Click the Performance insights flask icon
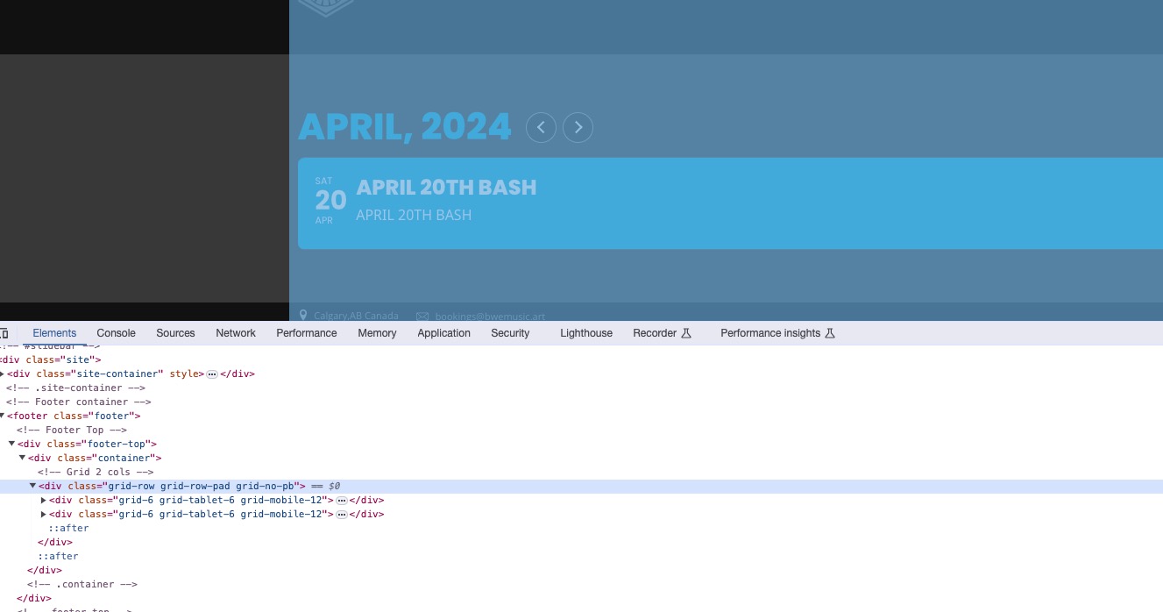 click(829, 333)
